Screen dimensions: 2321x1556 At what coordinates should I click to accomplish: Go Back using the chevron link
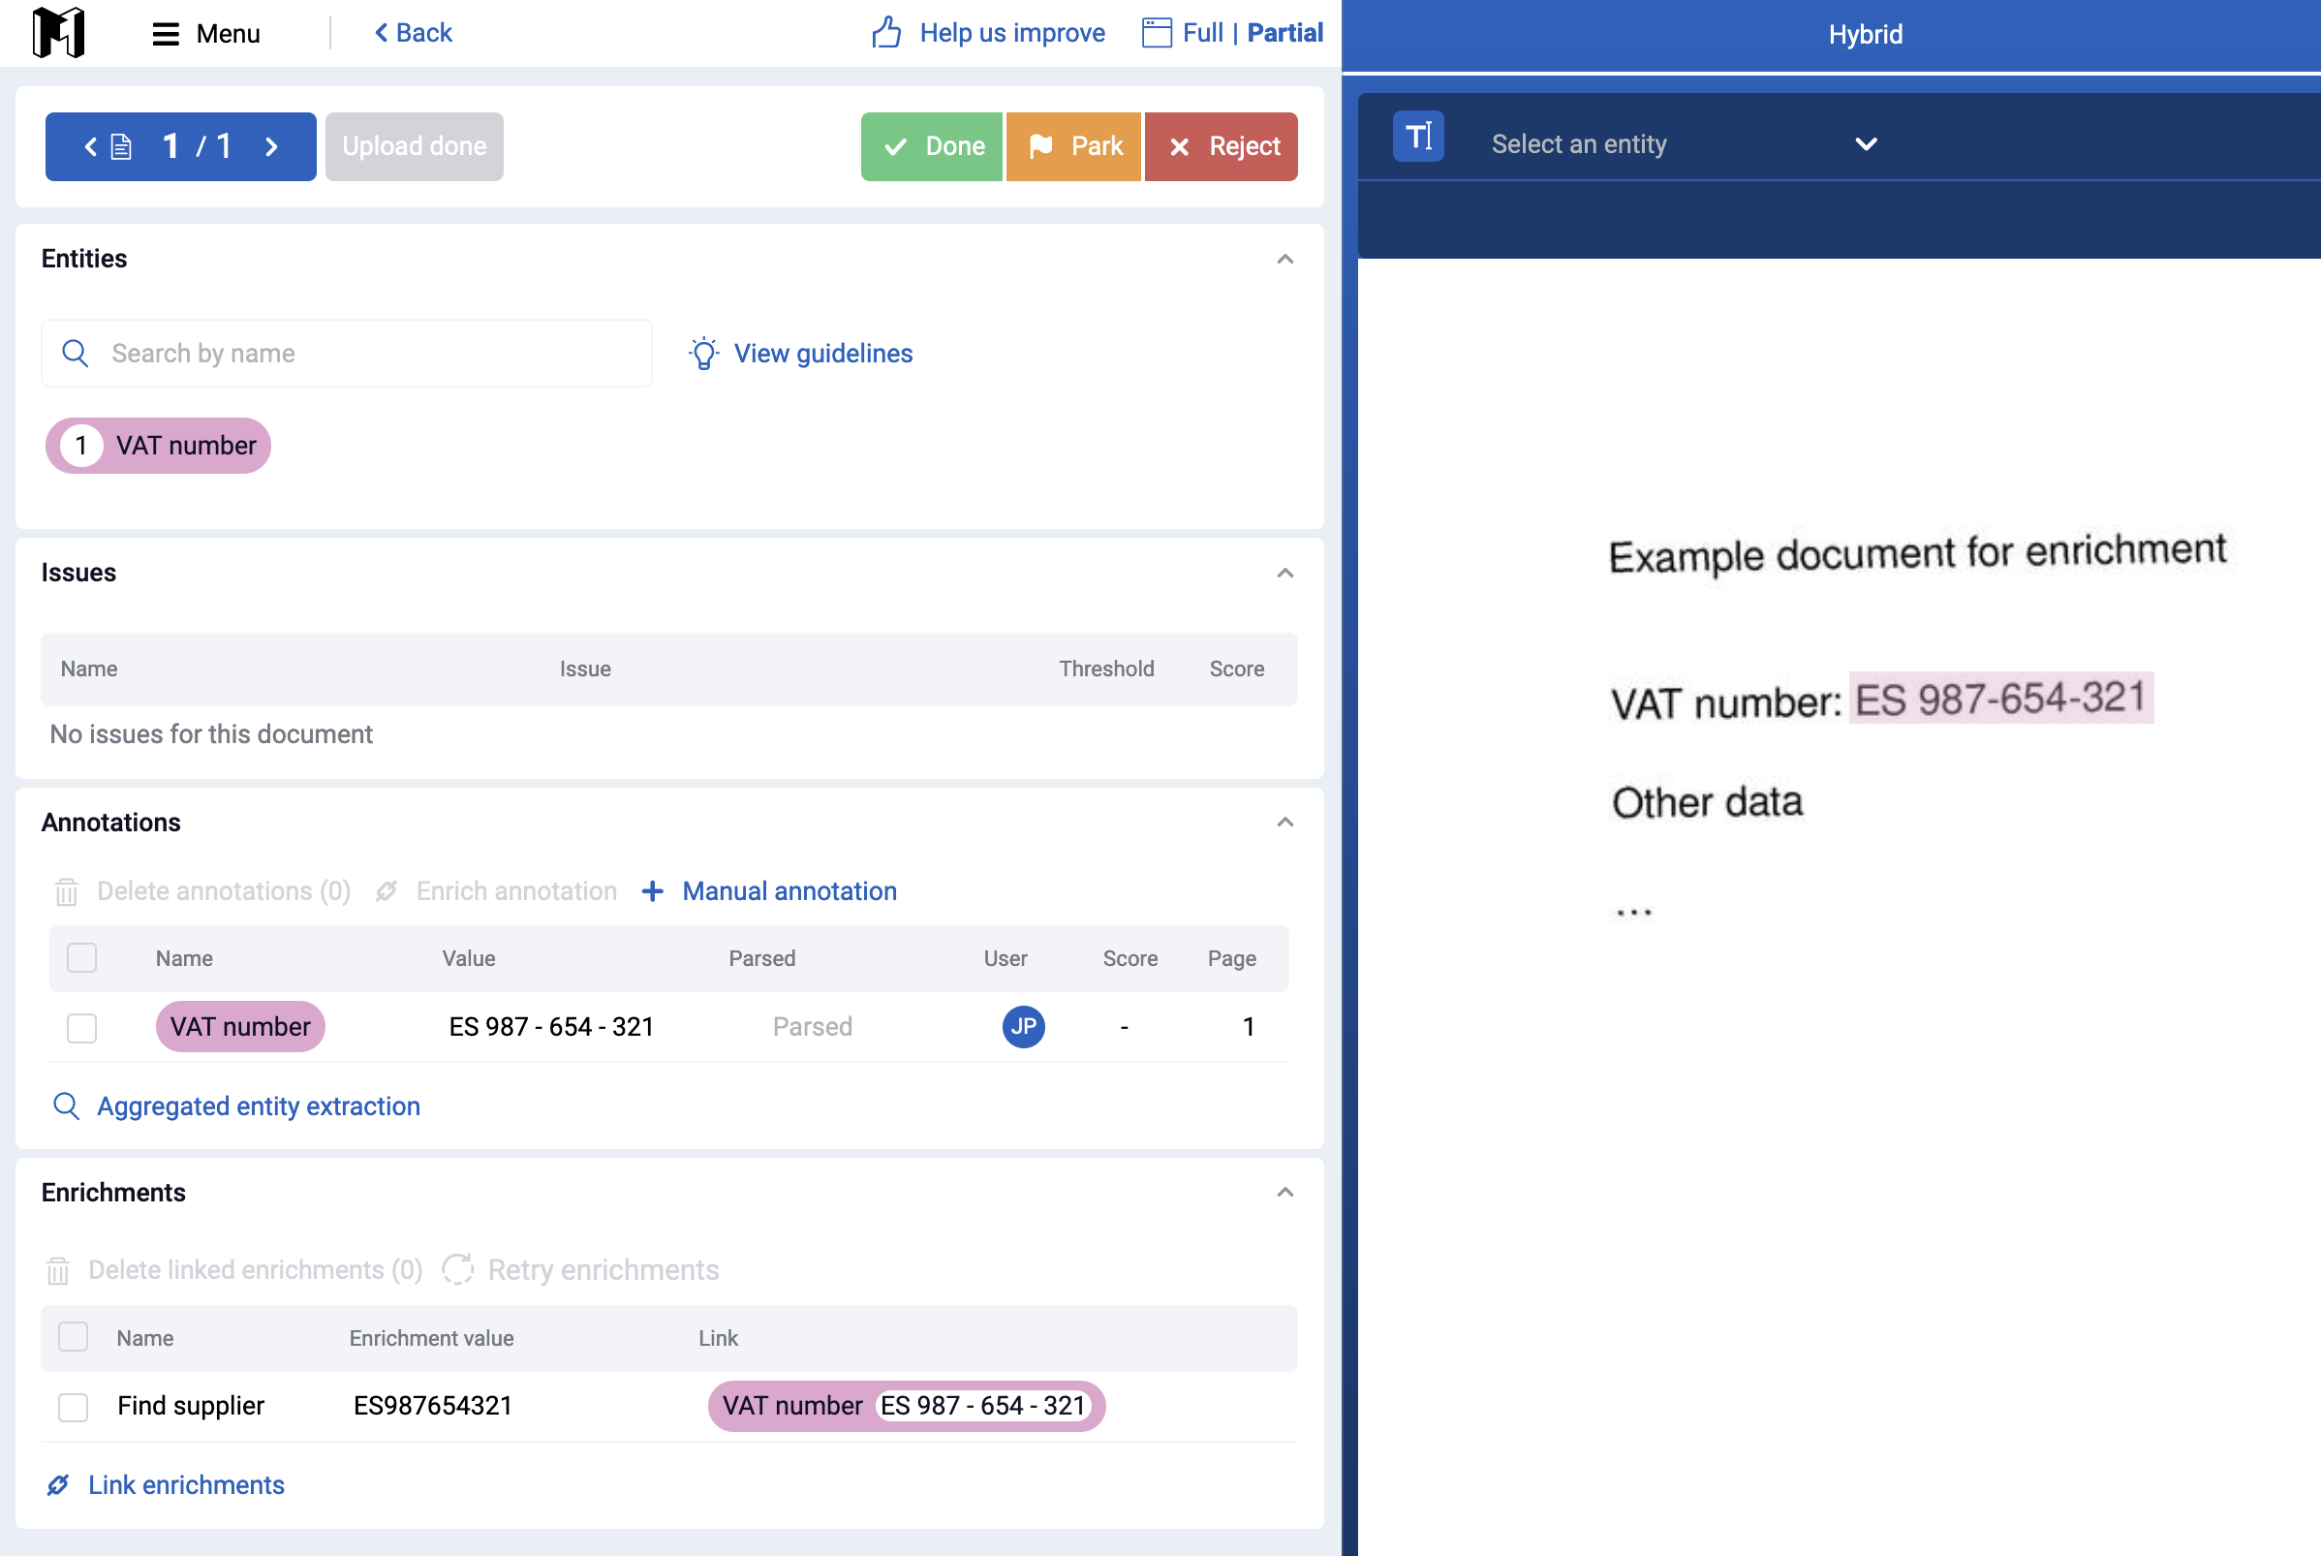pos(413,33)
